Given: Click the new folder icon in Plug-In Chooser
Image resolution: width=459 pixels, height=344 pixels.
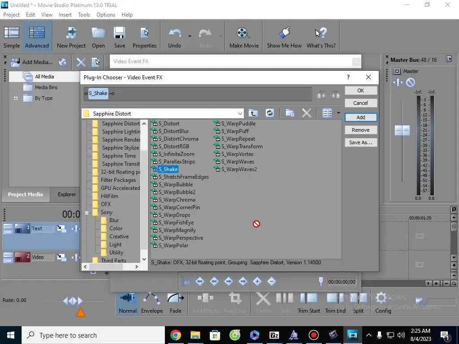Looking at the screenshot, I should pos(290,113).
